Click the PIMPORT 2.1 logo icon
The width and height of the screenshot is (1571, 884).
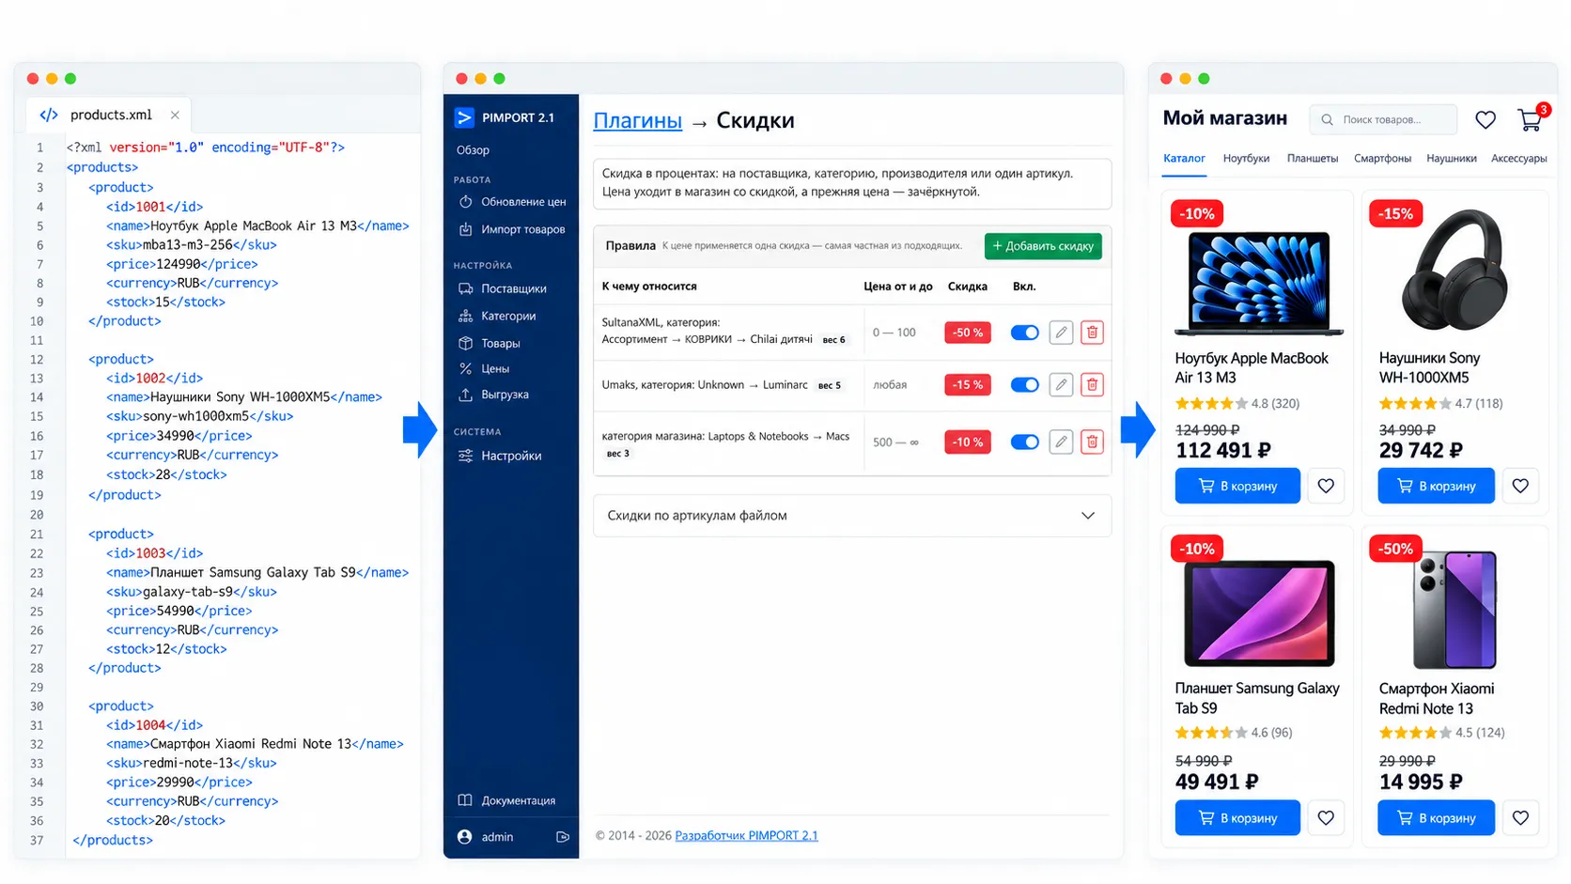tap(464, 117)
